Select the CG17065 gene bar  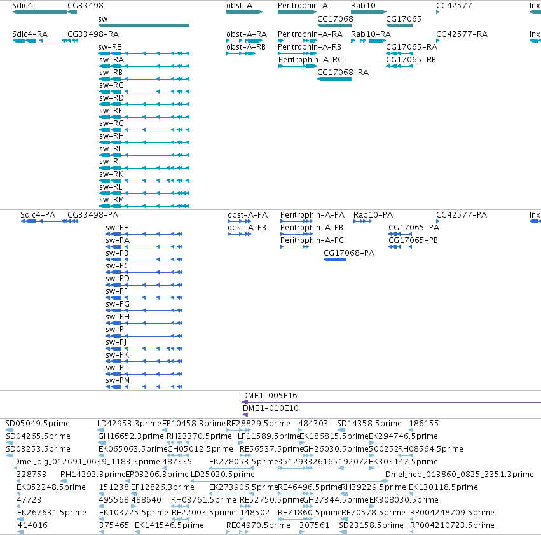399,25
